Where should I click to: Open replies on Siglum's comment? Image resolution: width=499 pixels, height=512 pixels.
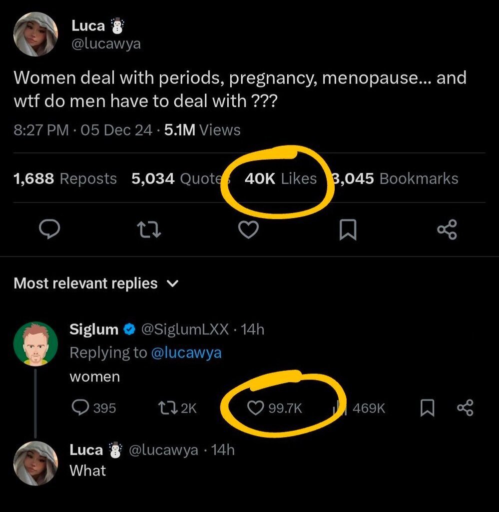(80, 408)
